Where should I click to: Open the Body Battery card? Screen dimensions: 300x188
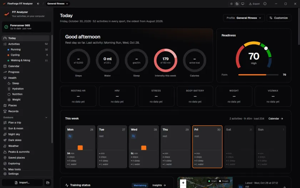[x=195, y=96]
